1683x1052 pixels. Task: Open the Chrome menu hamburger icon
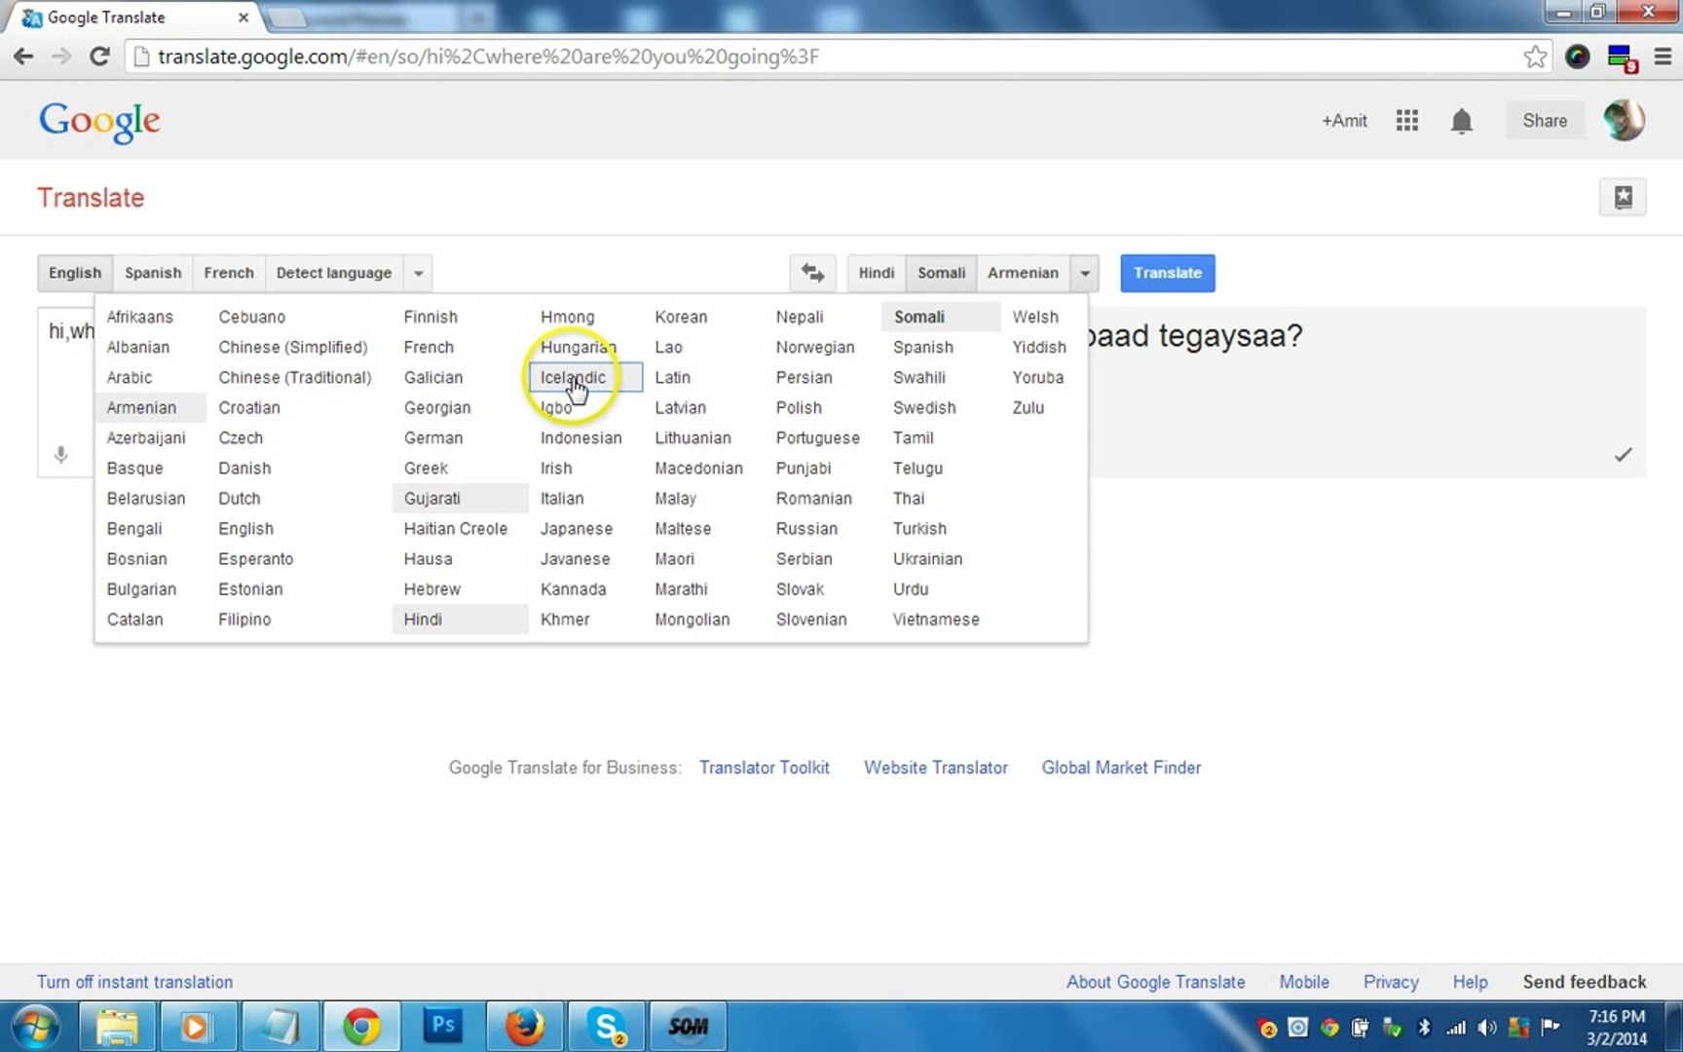coord(1663,56)
